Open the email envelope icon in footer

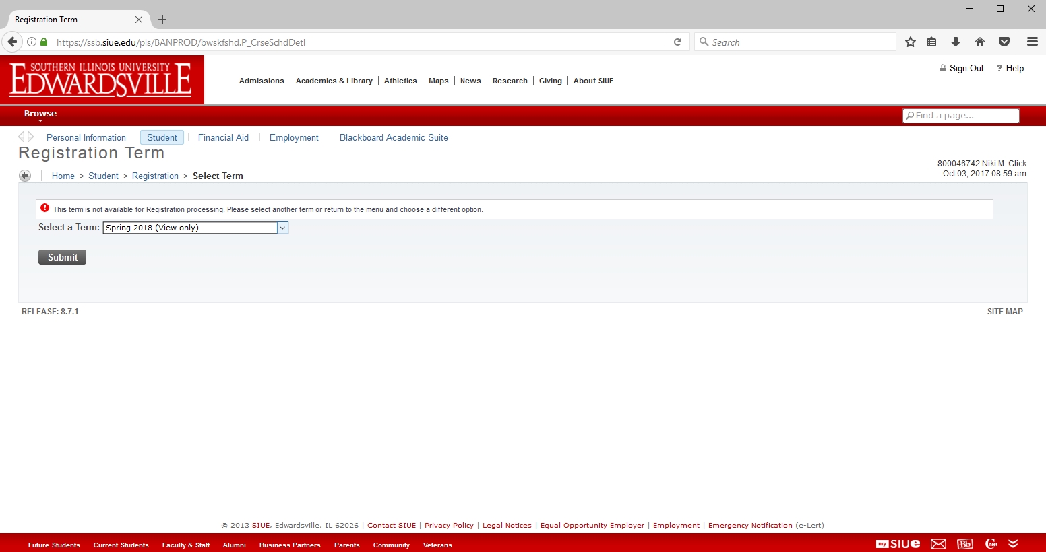[938, 544]
